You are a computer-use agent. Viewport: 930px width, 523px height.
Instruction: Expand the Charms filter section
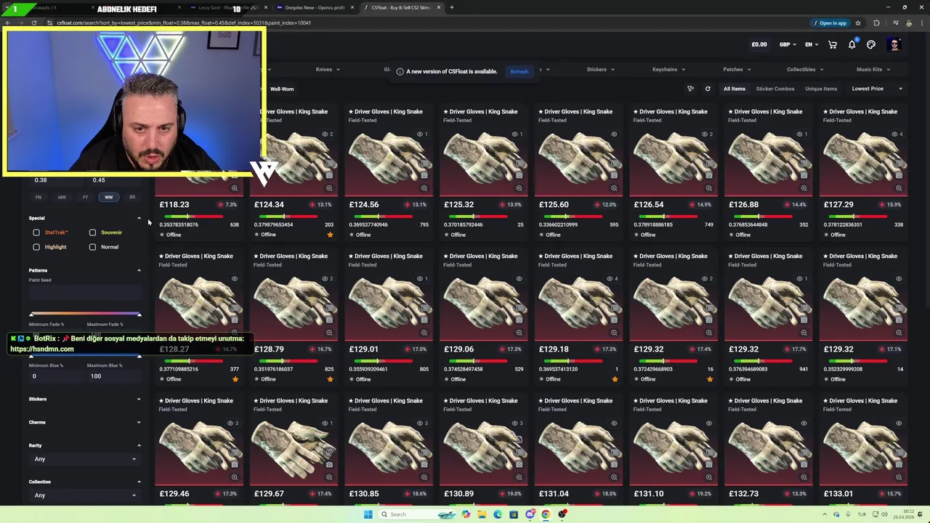click(139, 422)
